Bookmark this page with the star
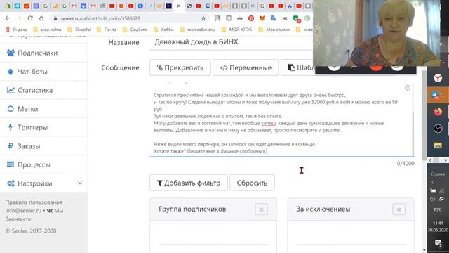Image resolution: width=449 pixels, height=253 pixels. (x=203, y=18)
